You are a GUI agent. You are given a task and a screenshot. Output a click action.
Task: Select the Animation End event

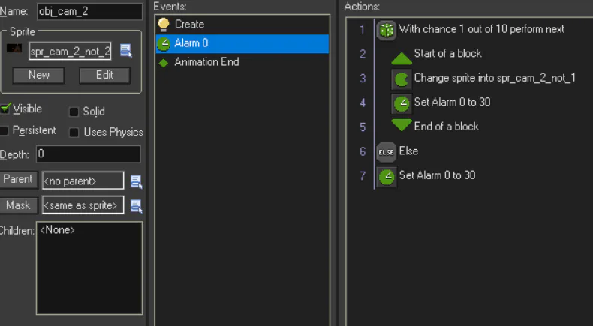[206, 62]
